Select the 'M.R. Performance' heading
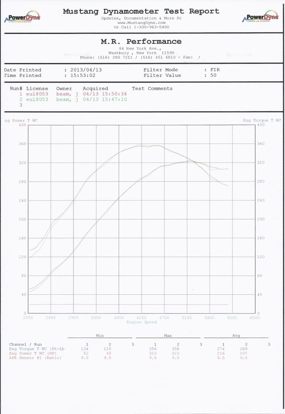 [141, 42]
